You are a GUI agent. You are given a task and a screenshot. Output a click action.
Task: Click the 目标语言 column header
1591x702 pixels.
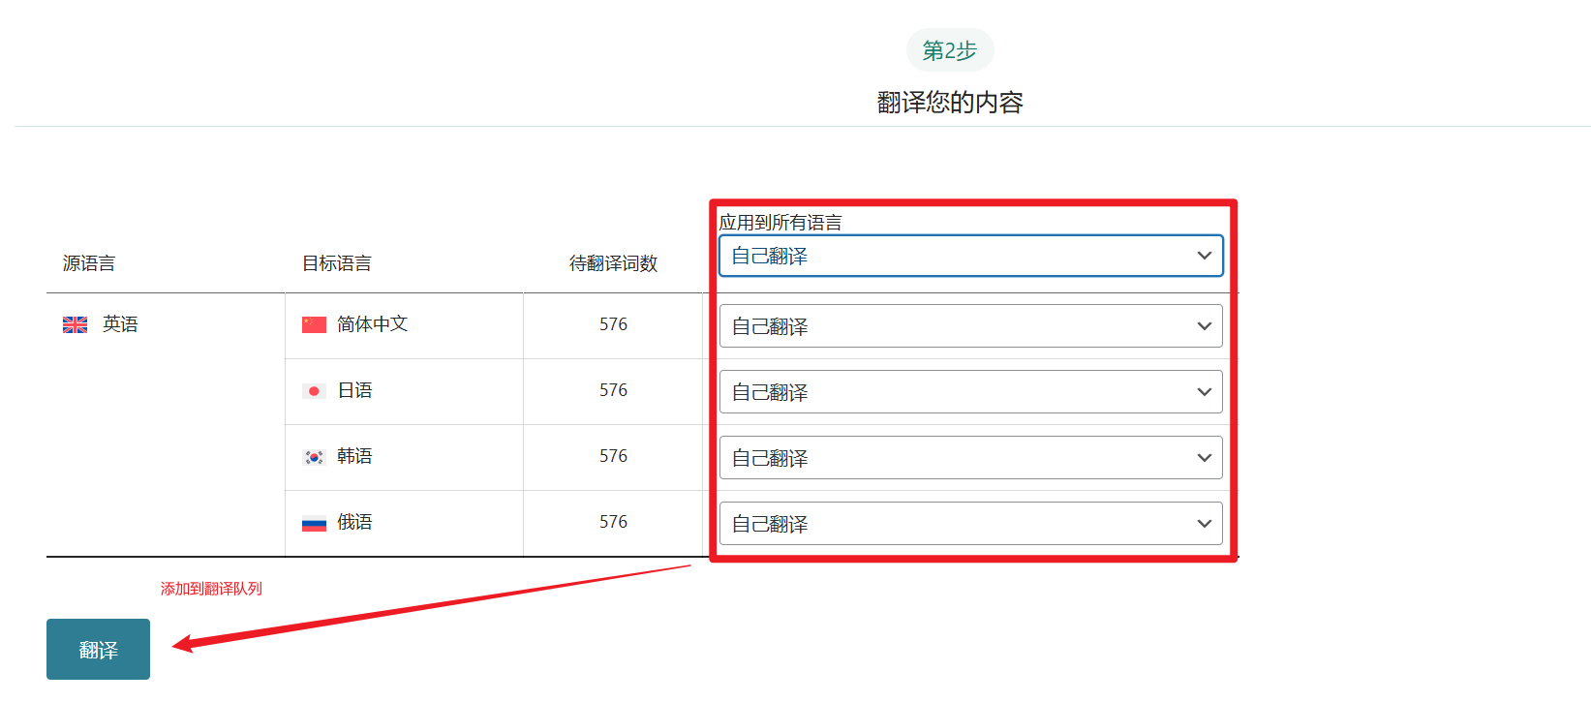coord(336,263)
